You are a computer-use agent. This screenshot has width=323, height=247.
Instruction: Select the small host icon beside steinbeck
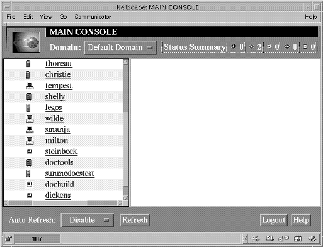point(30,151)
